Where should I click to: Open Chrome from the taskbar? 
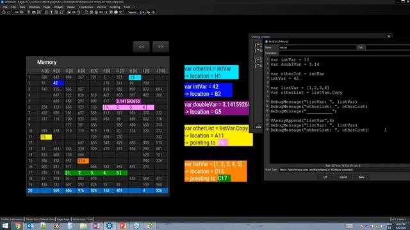click(x=17, y=226)
